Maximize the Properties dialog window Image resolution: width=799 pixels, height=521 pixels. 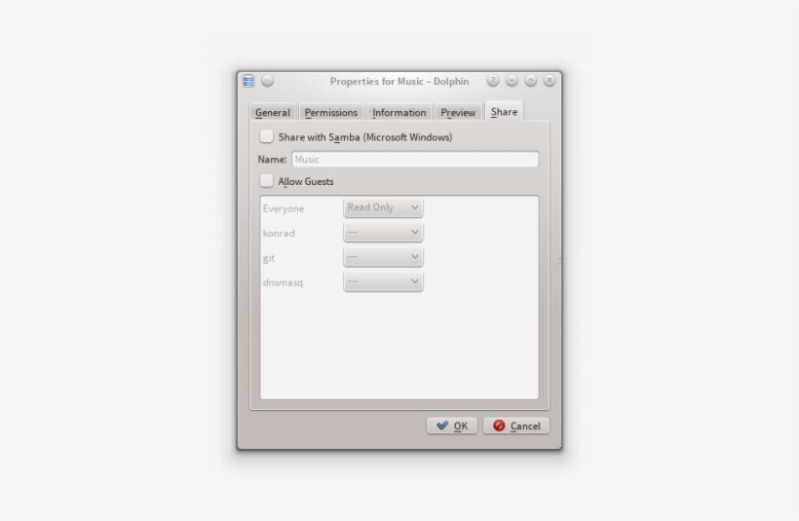530,81
